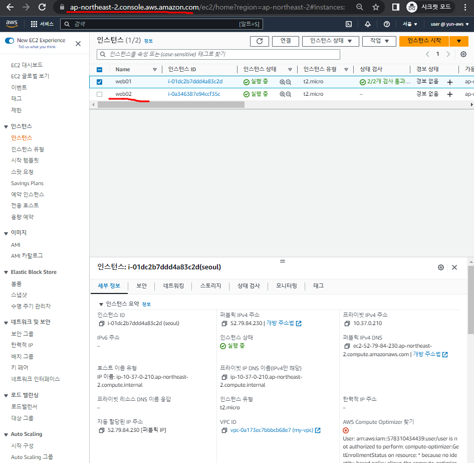Viewport: 474px width, 463px height.
Task: Copy the private IPv4 address 10.37.0.210
Action: point(347,324)
